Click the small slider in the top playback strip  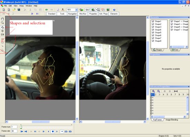pos(13,14)
